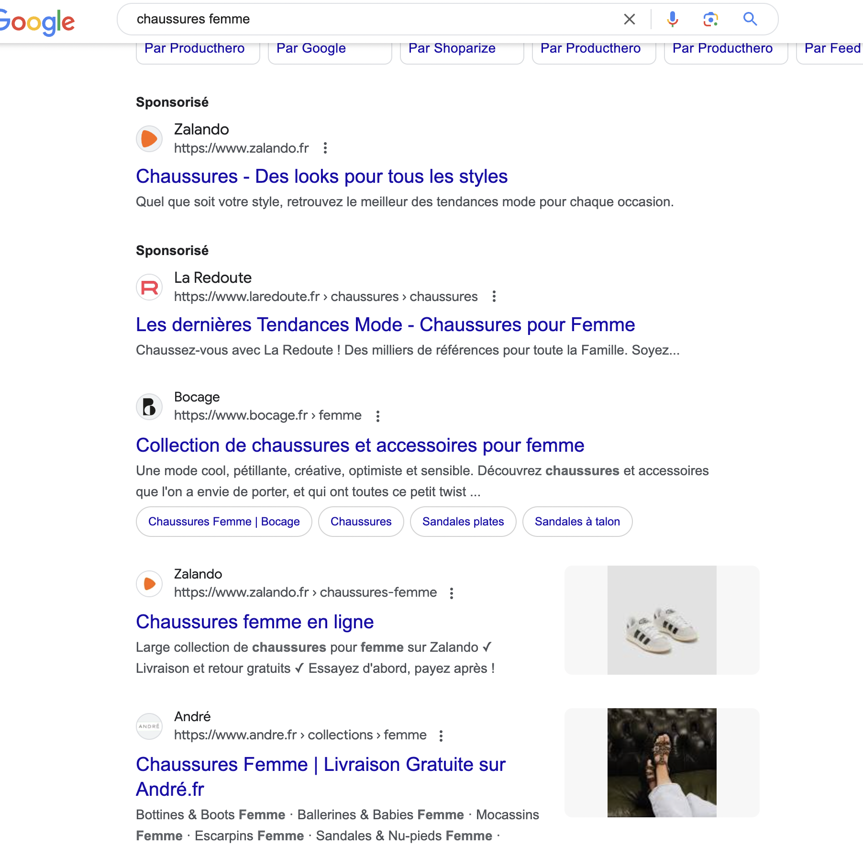Click the Zalando sponsored favicon
Screen dimensions: 863x847
(x=150, y=139)
